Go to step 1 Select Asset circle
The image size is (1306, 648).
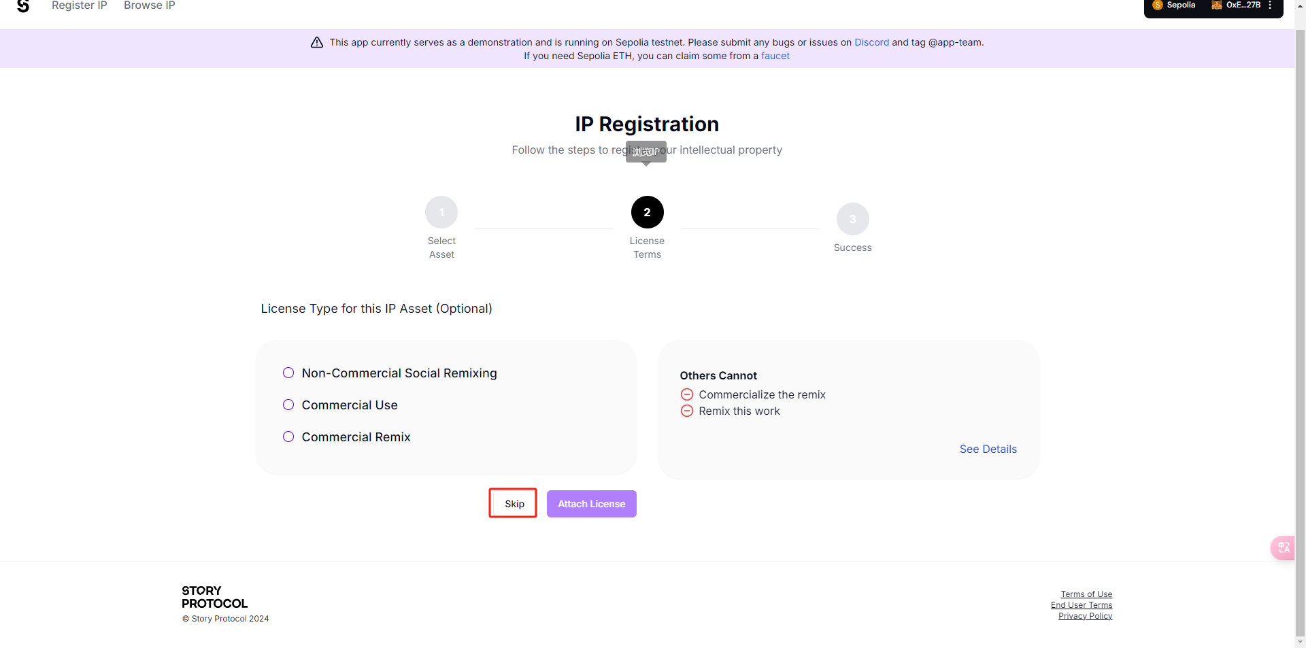[441, 212]
